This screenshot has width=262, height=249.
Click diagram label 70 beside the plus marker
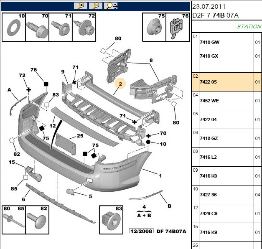[x=163, y=133]
